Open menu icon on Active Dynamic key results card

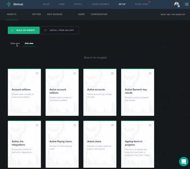click(x=150, y=73)
